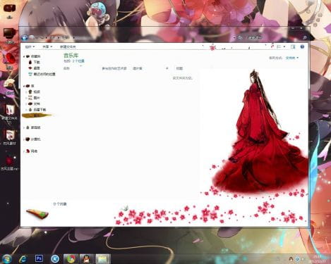
Task: Click the library locations link under 音乐库
Action: coord(78,61)
